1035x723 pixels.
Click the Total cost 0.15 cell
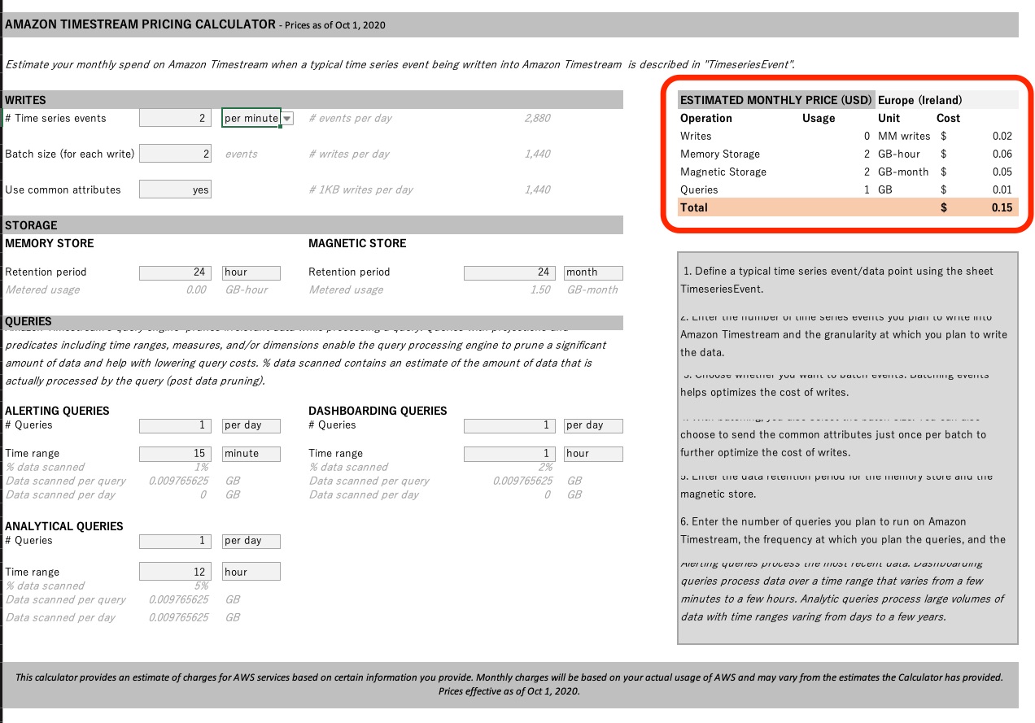[x=1001, y=207]
